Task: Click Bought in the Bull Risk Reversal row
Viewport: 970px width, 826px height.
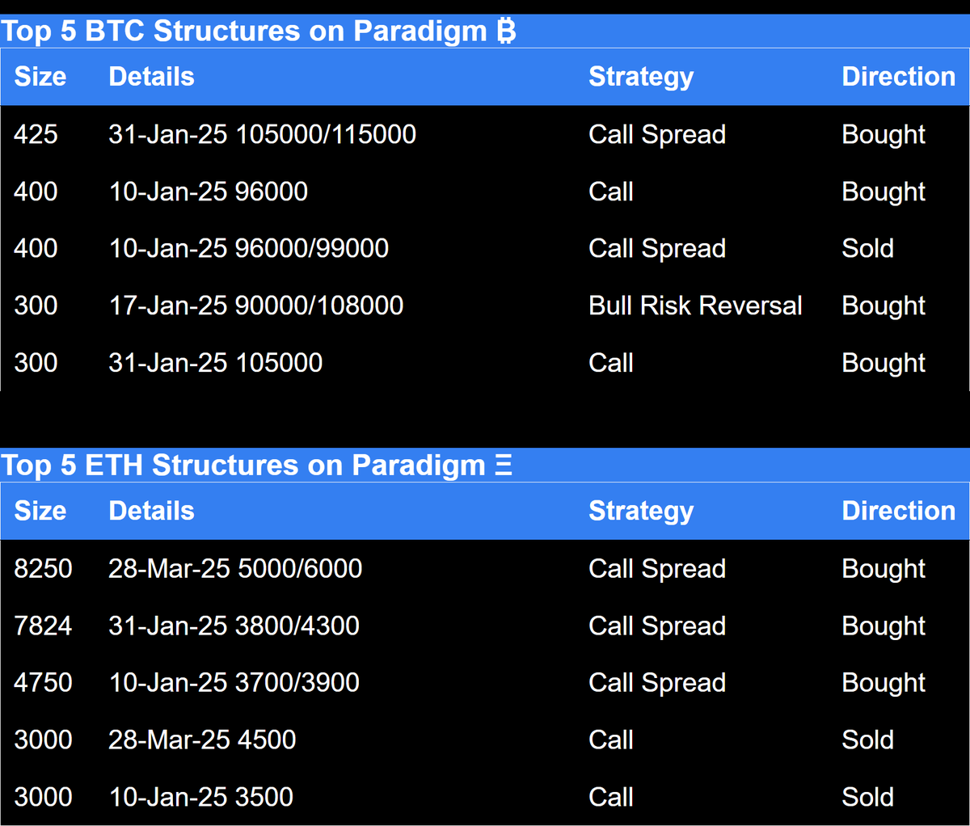Action: (x=884, y=306)
